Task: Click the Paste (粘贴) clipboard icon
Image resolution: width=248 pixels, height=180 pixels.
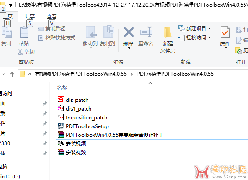Action: click(x=24, y=32)
